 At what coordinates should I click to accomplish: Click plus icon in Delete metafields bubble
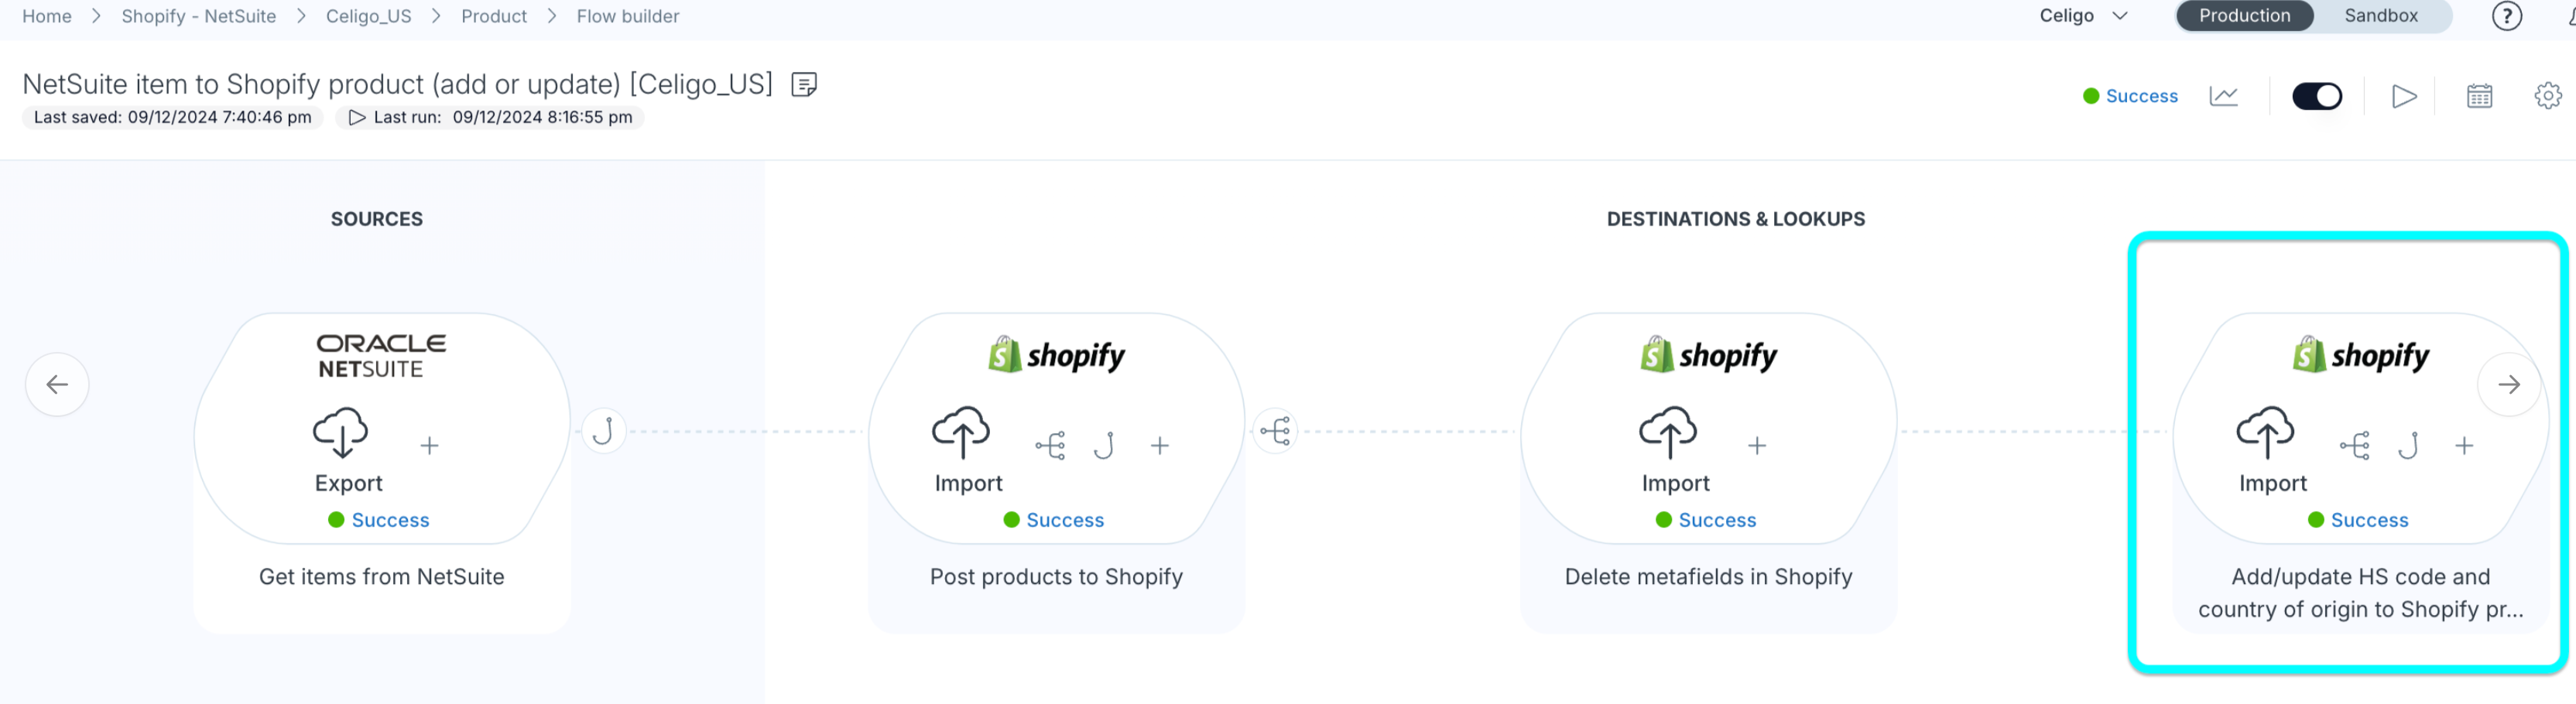(x=1756, y=445)
